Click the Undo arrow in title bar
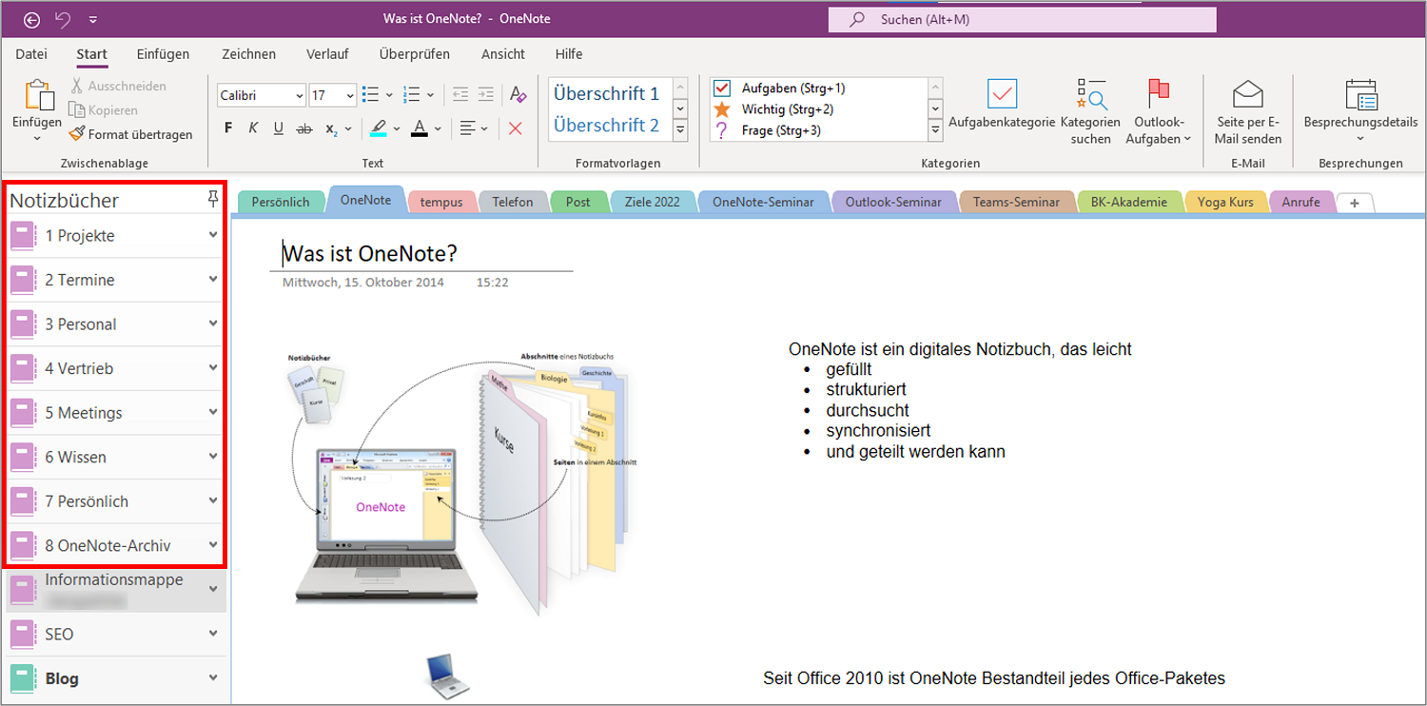The width and height of the screenshot is (1427, 706). click(x=63, y=19)
